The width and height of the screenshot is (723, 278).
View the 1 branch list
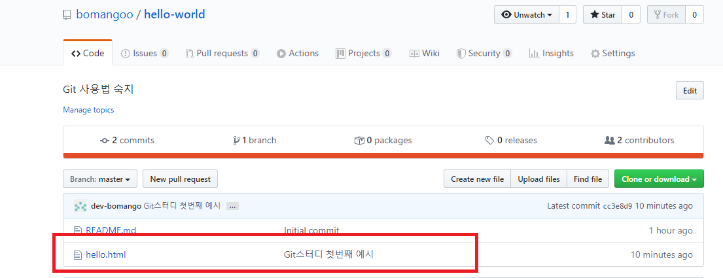click(255, 140)
